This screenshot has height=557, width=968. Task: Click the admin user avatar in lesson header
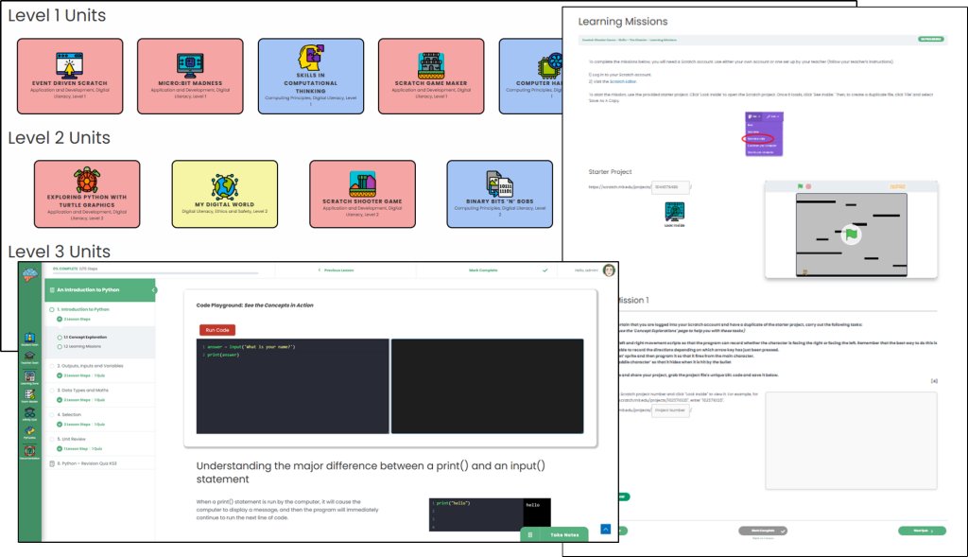coord(609,270)
